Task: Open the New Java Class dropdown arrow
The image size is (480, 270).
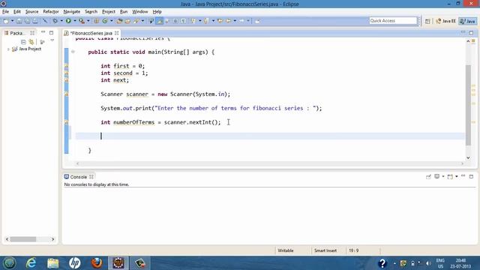Action: click(112, 21)
